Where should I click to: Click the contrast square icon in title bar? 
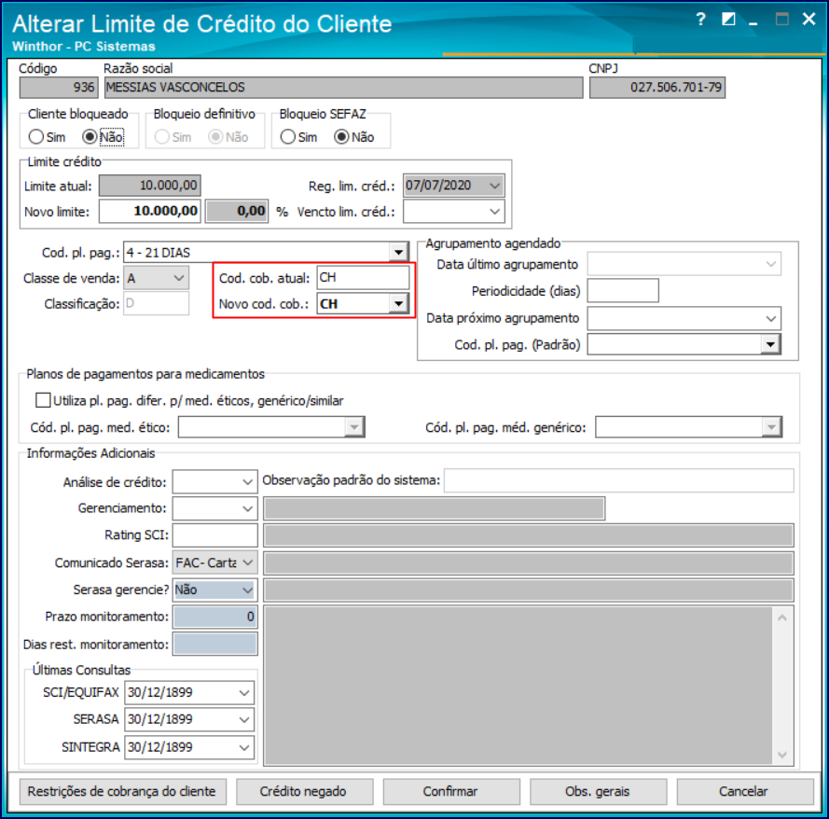[728, 20]
